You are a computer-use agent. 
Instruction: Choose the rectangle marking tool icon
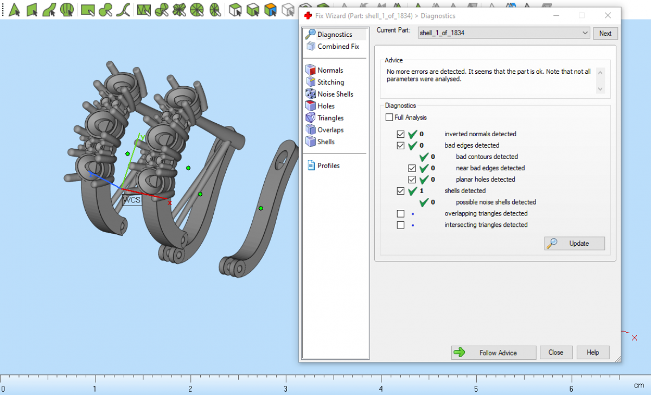[87, 9]
